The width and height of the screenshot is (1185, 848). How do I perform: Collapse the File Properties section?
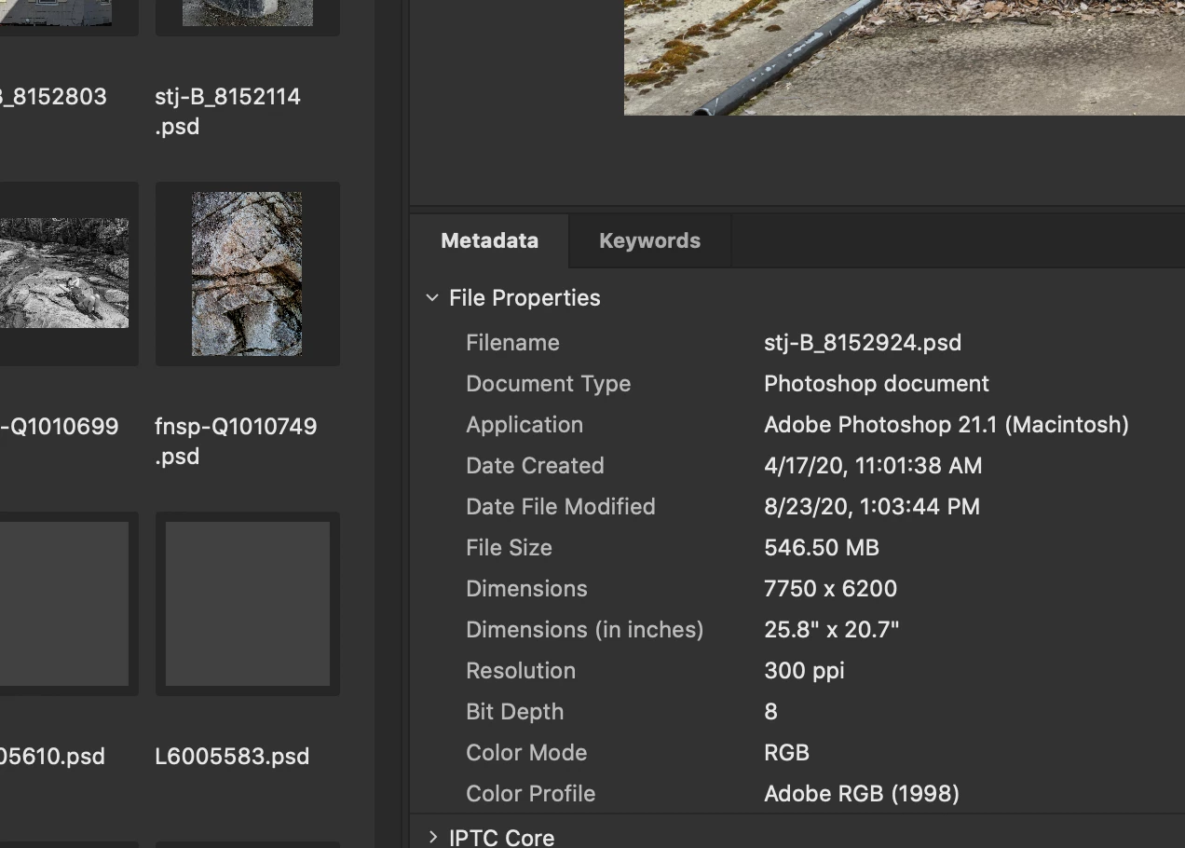(x=432, y=298)
